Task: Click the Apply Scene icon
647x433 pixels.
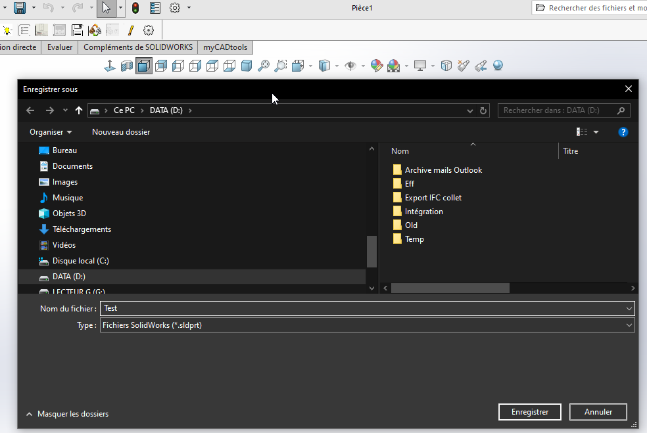Action: tap(393, 66)
